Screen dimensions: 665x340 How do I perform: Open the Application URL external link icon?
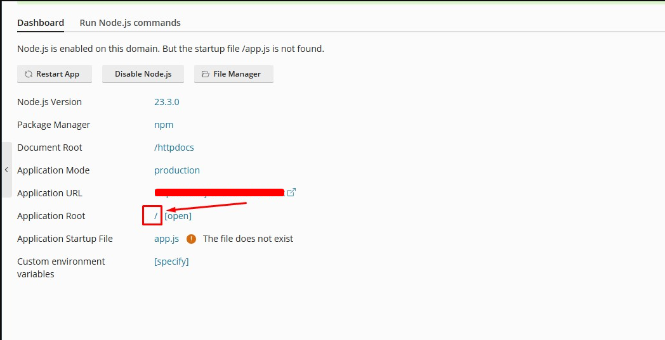click(x=291, y=192)
